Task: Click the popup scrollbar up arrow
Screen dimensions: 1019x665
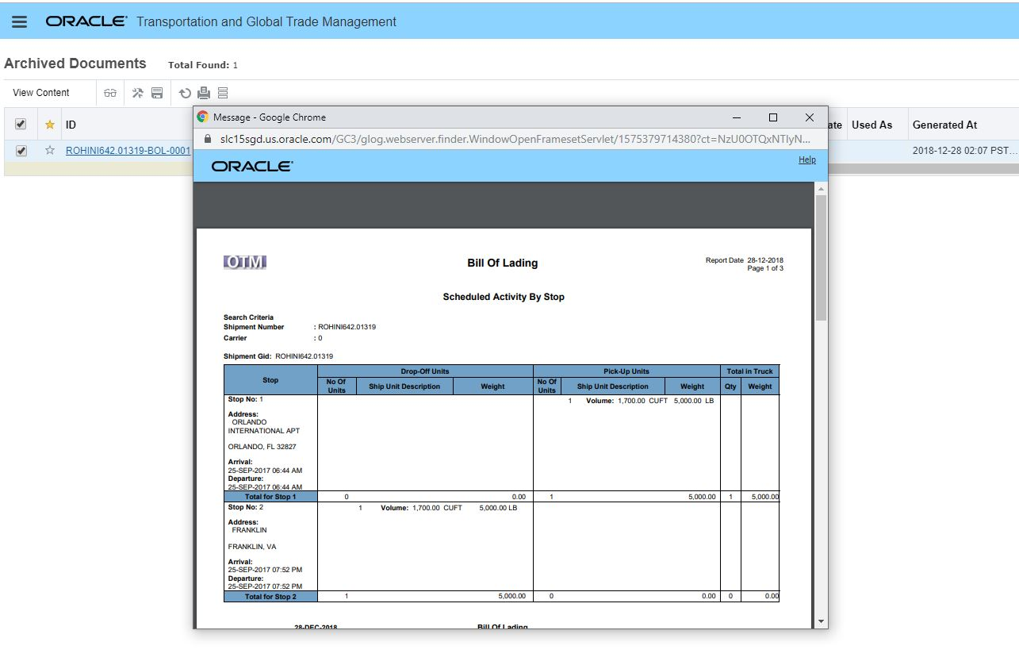Action: pos(821,189)
